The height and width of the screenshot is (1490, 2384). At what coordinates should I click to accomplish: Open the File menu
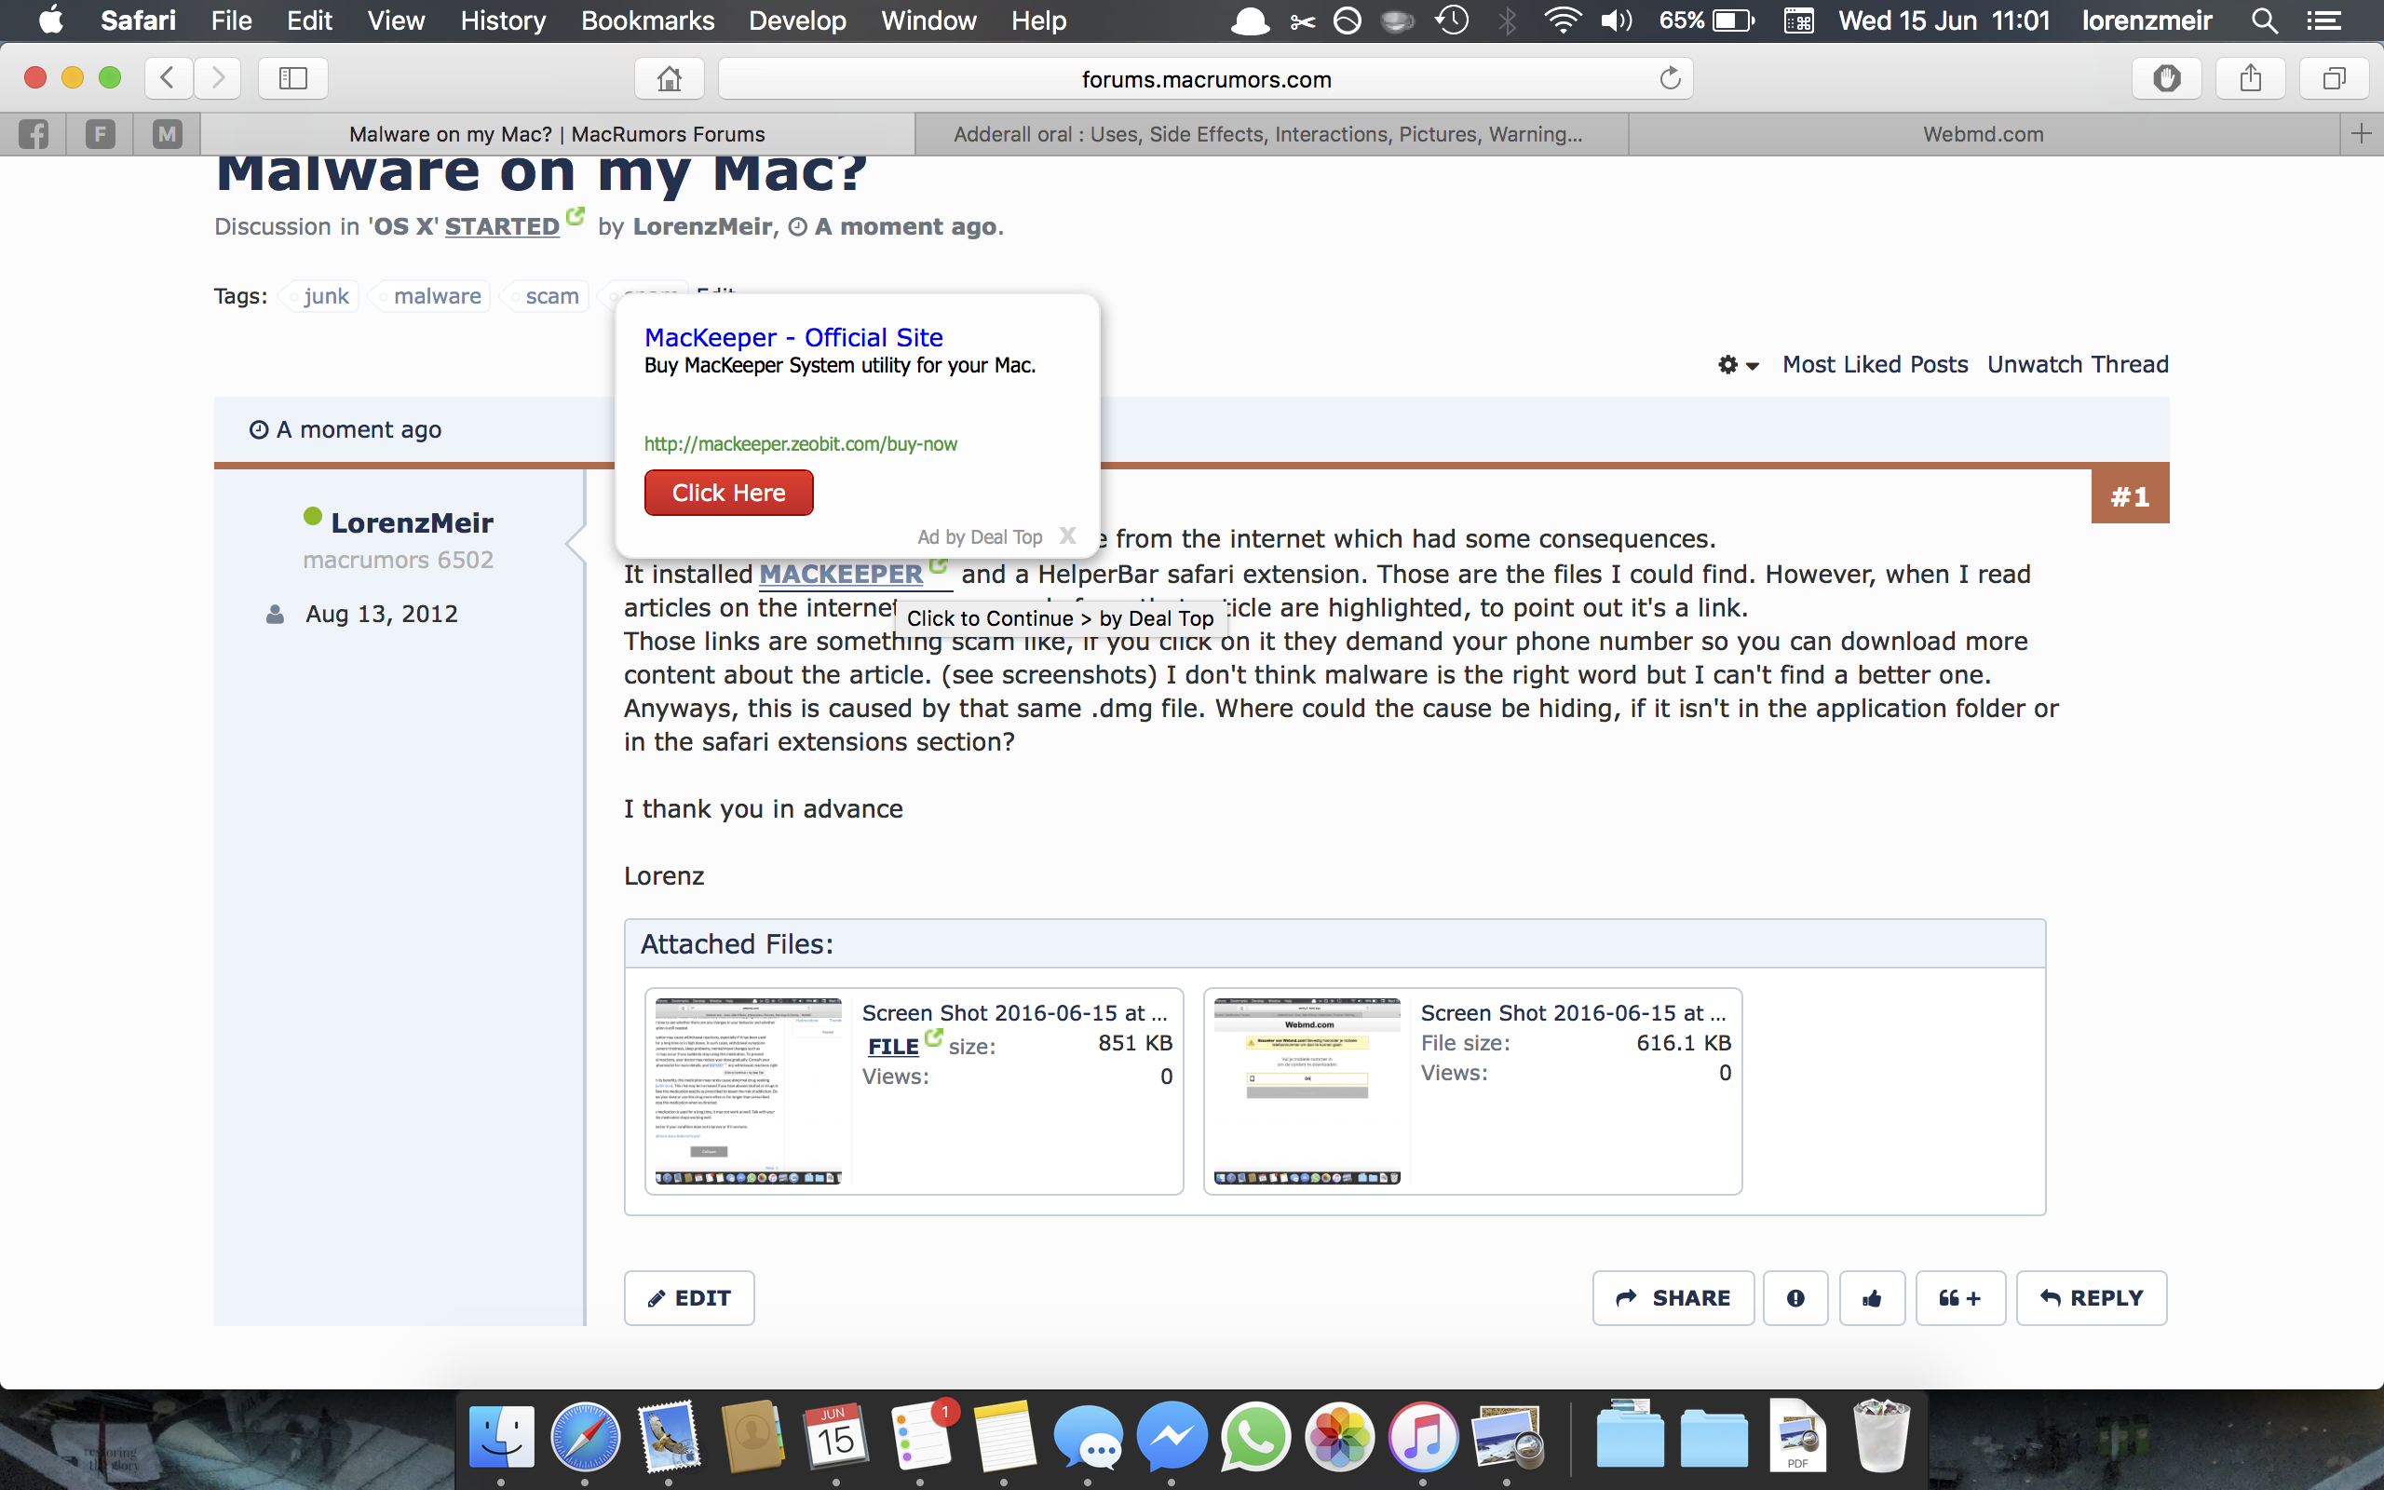coord(232,20)
